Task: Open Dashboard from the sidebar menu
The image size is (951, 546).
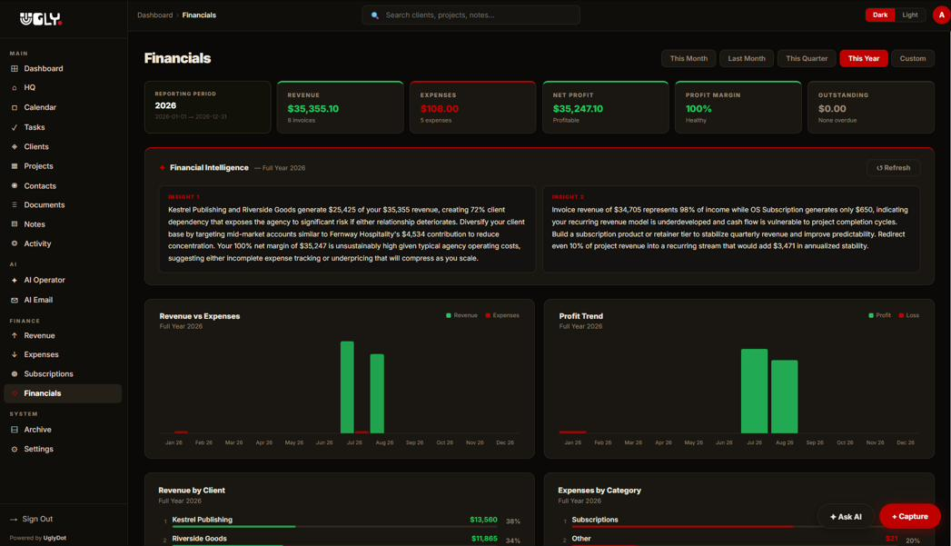Action: pos(63,68)
